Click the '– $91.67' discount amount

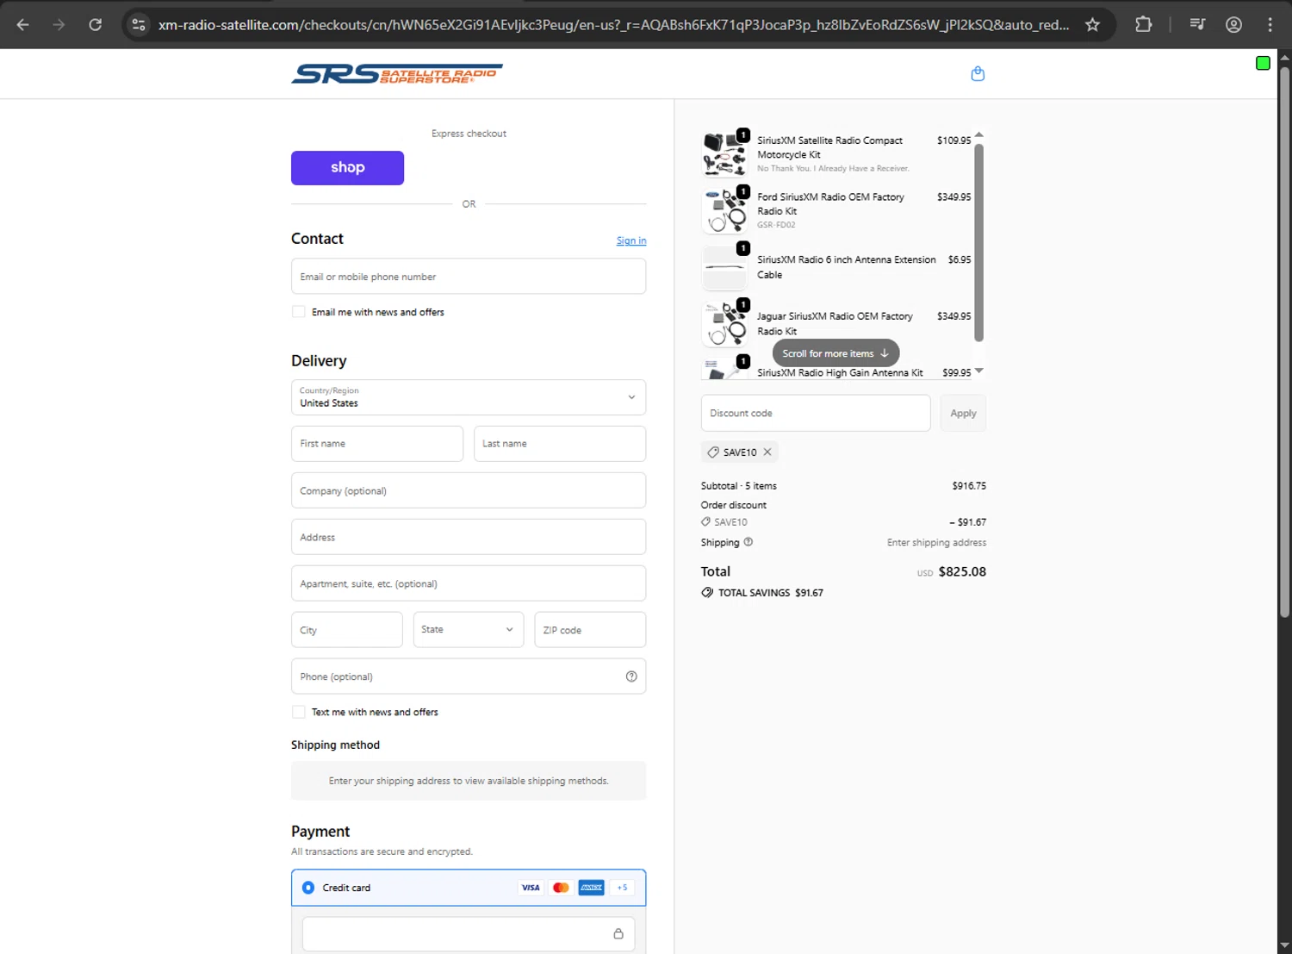point(967,522)
